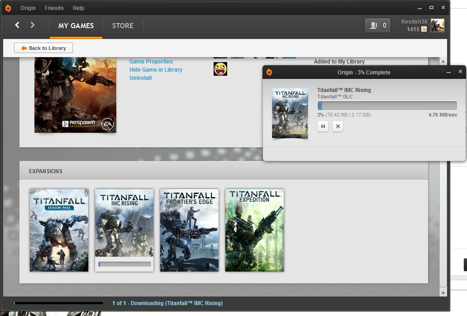Open the friends list counter button
The height and width of the screenshot is (316, 467).
coord(377,25)
